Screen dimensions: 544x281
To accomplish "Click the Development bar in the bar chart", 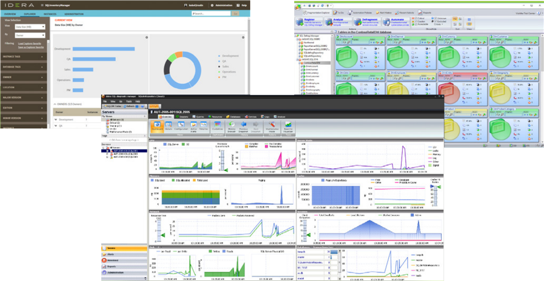I will point(103,49).
